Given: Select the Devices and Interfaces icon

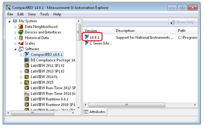Looking at the screenshot, I should click(21, 32).
